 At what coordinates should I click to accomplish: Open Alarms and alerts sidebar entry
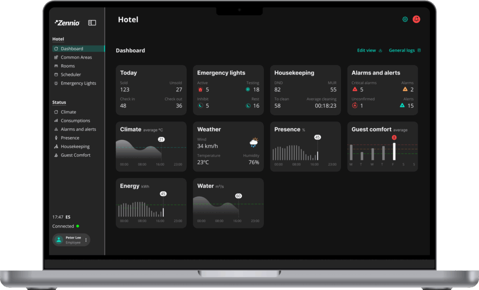78,129
